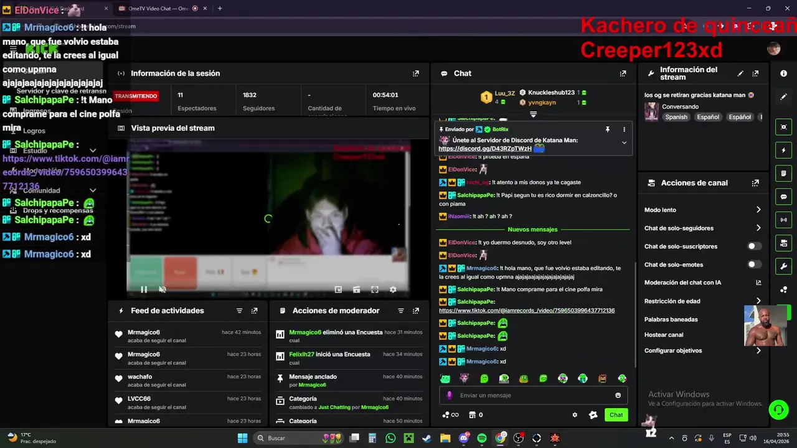The width and height of the screenshot is (797, 448).
Task: Enable Chat de solo-suscriptores toggle
Action: pos(754,246)
